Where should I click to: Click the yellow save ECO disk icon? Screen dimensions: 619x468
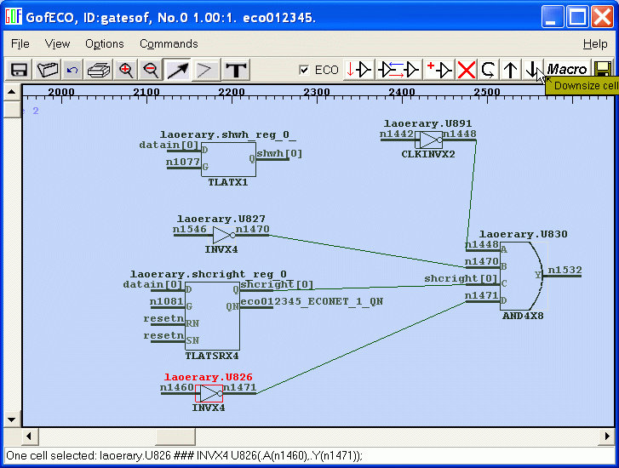[603, 71]
